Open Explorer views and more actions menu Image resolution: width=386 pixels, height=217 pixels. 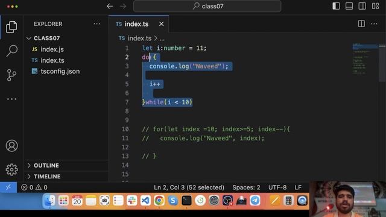pos(96,24)
